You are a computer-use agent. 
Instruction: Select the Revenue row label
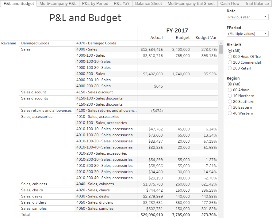pos(9,43)
